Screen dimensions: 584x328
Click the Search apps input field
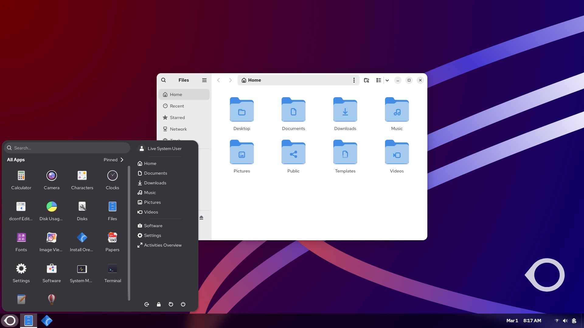click(67, 148)
